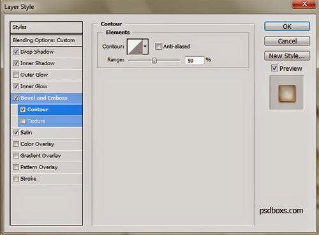Select the Outer Glow label

pos(34,75)
